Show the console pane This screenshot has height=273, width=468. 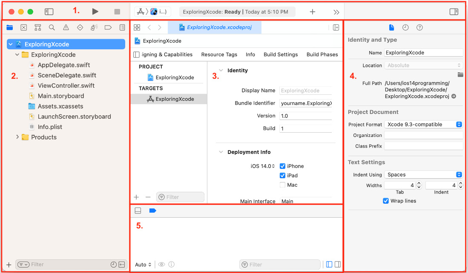point(338,264)
